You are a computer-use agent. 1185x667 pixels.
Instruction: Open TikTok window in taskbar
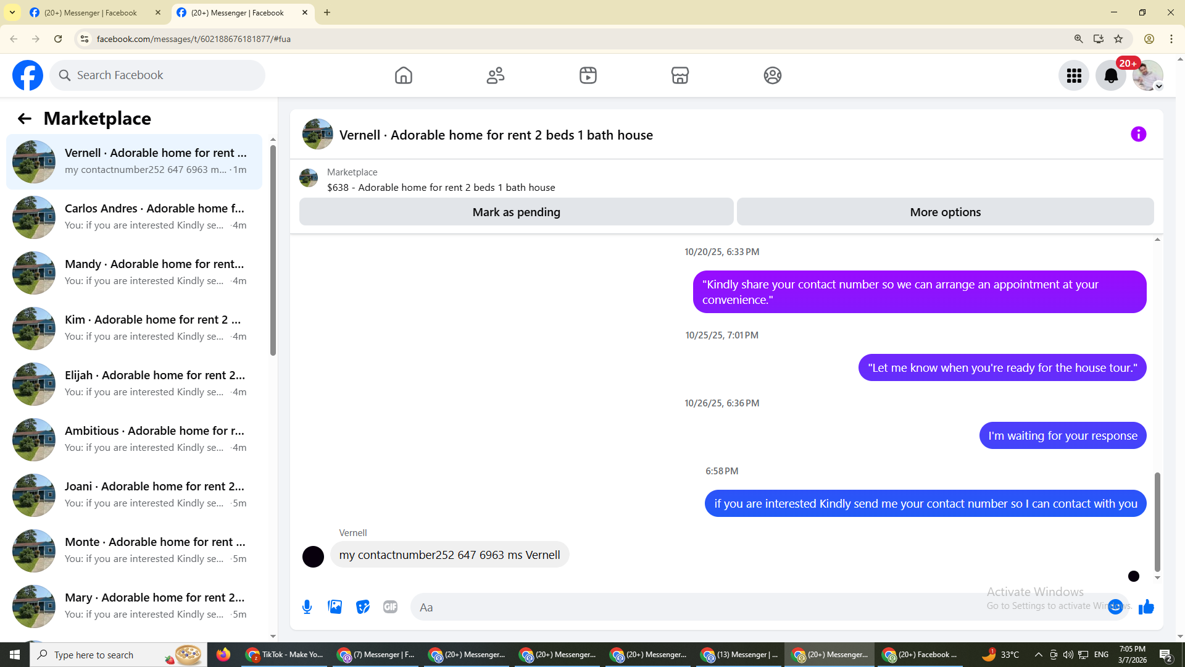[x=286, y=655]
